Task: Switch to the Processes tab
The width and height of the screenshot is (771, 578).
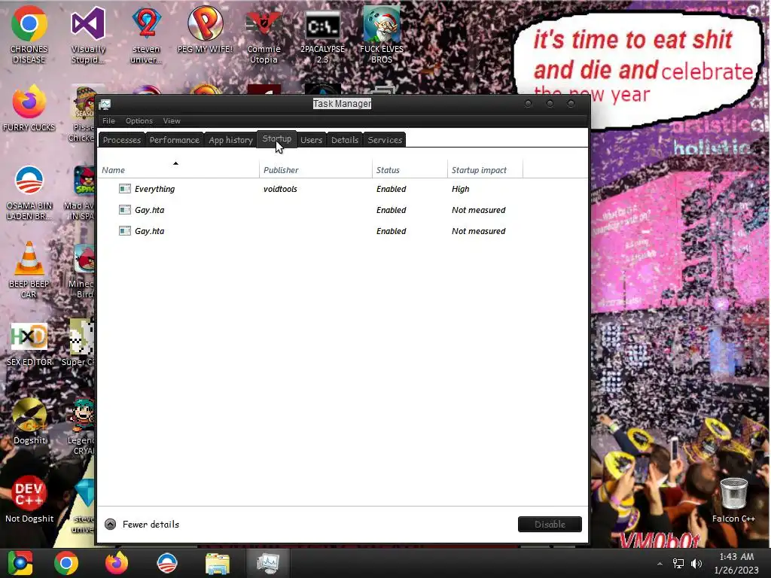Action: click(x=122, y=140)
